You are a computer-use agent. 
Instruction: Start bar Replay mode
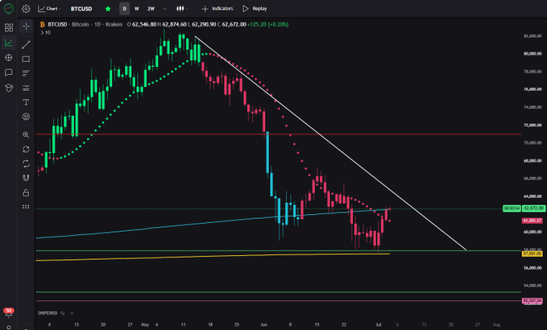[255, 9]
